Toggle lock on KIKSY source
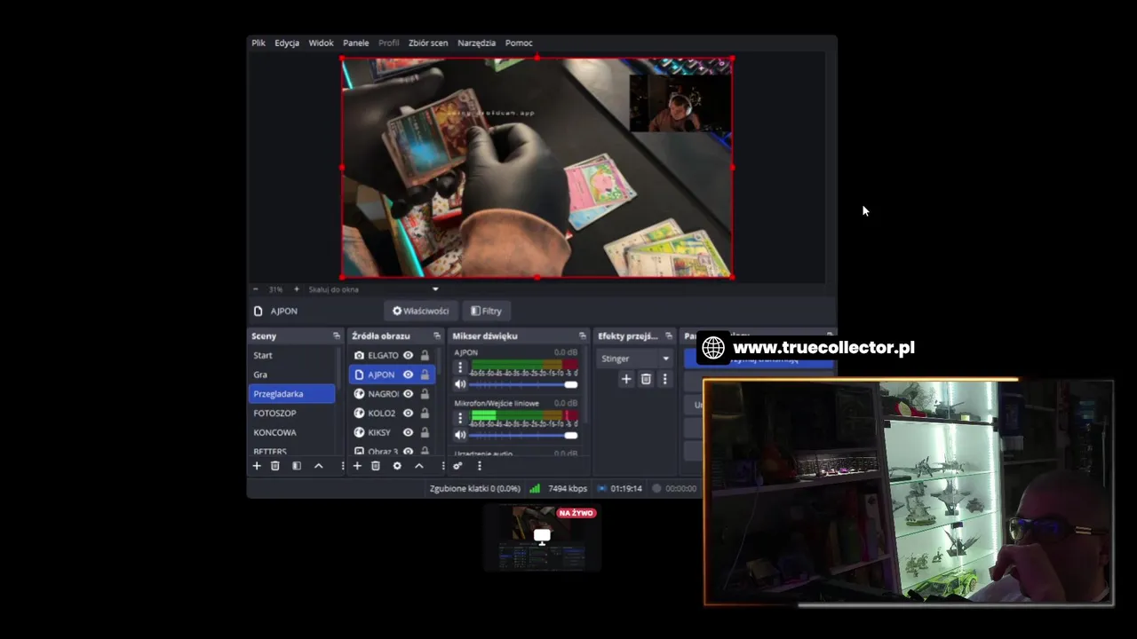This screenshot has height=639, width=1137. click(425, 432)
